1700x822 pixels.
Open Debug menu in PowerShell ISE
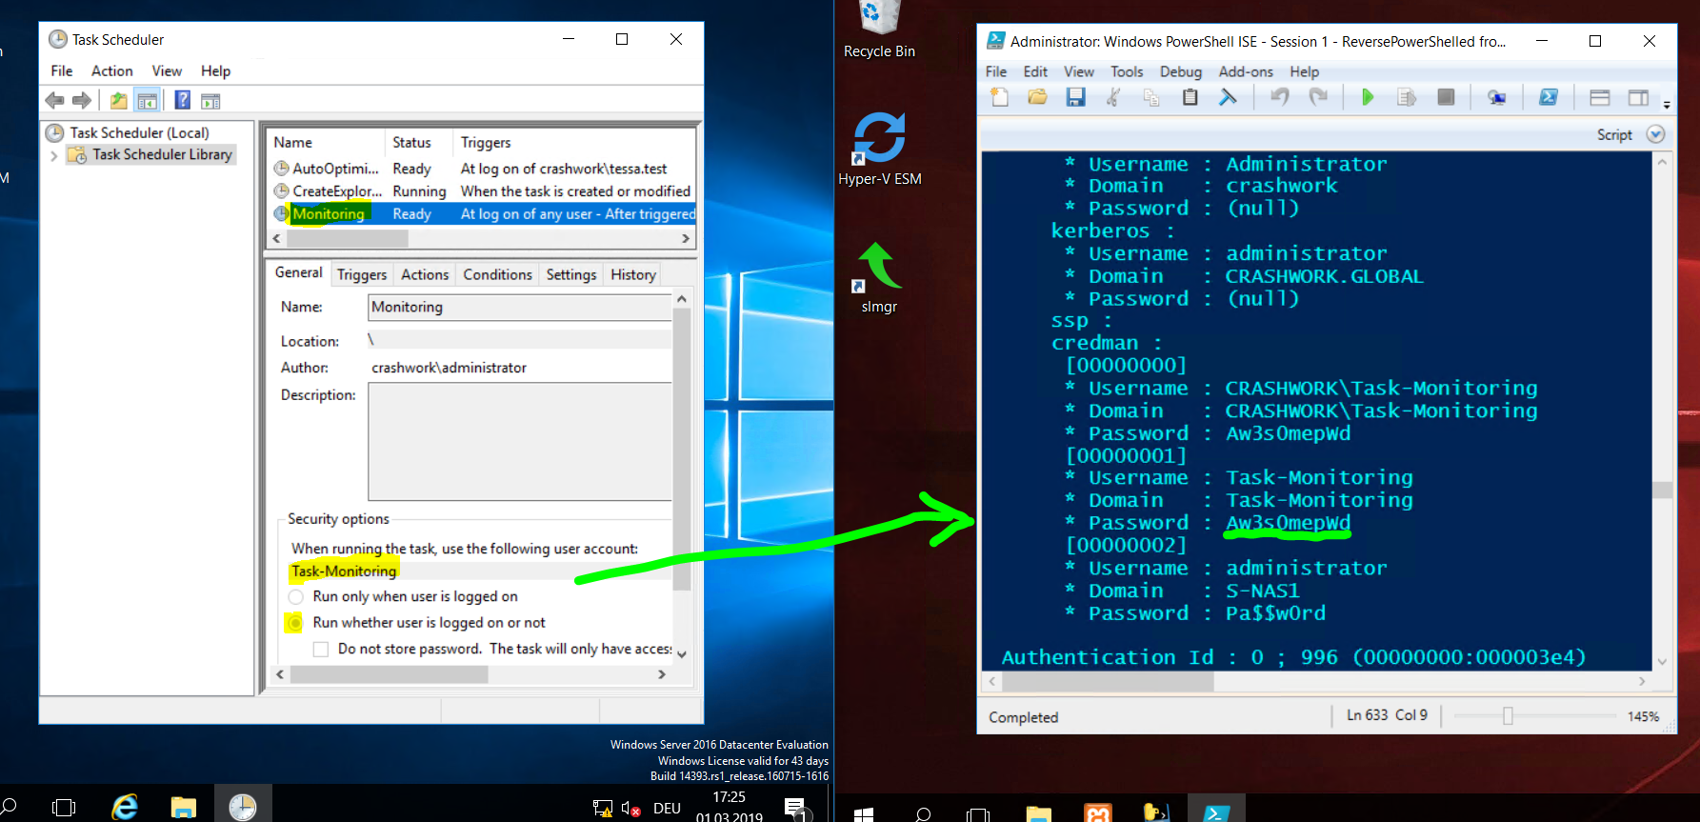(x=1180, y=71)
